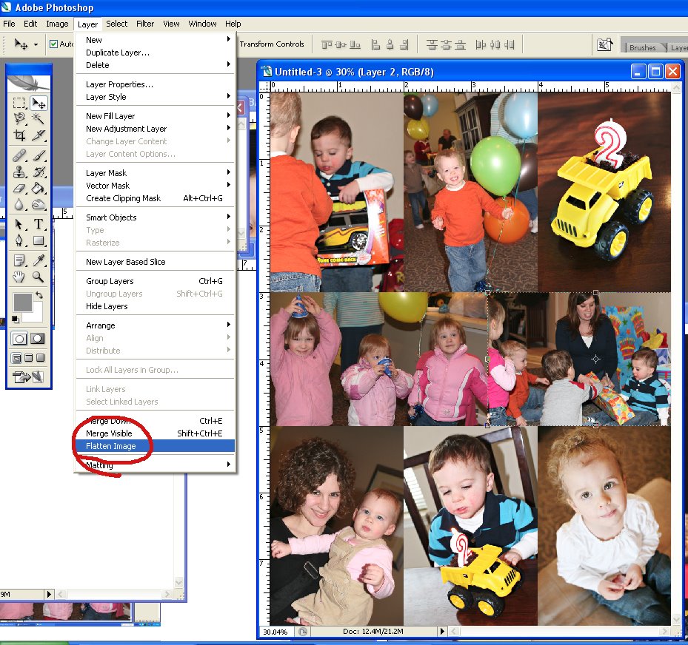
Task: Pick the Horizontal Type tool
Action: pyautogui.click(x=39, y=224)
